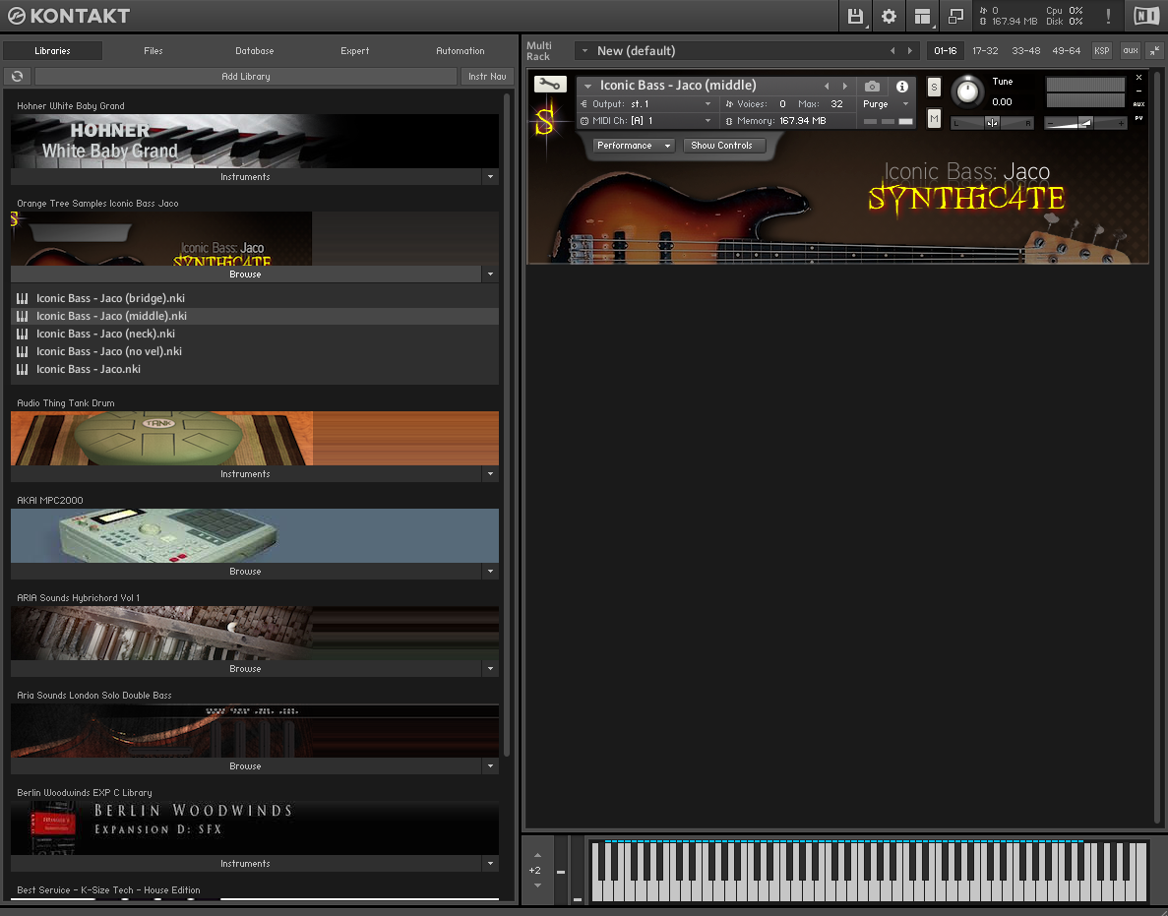Open instrument edit mode with the wrench icon
1168x916 pixels.
(x=550, y=85)
